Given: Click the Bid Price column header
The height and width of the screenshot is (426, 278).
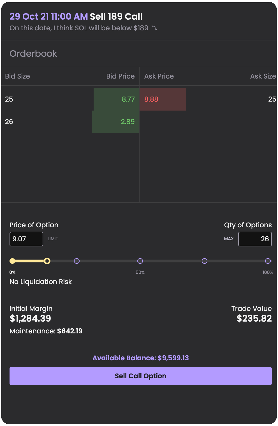Looking at the screenshot, I should click(120, 76).
